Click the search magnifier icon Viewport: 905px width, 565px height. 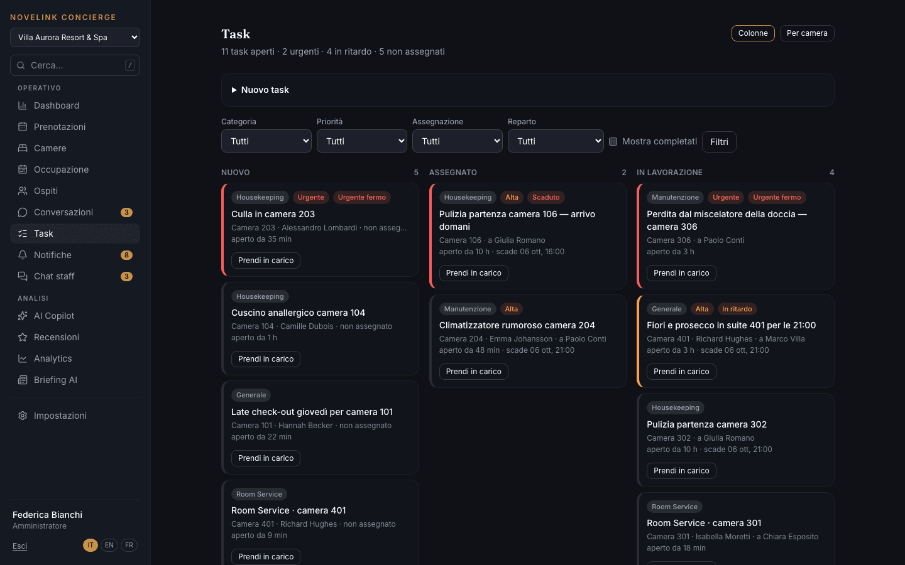(x=21, y=65)
